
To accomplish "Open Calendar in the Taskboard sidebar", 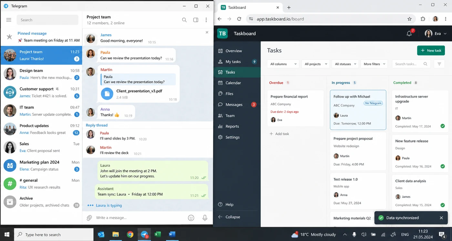I will [237, 83].
